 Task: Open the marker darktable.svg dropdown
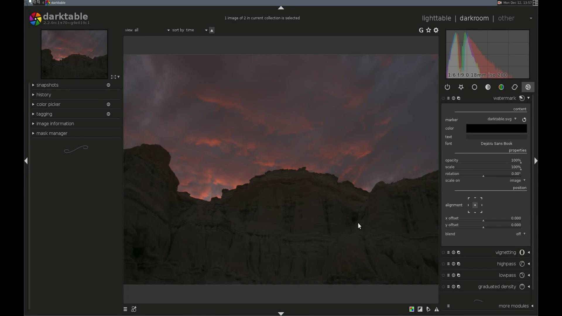coord(502,119)
